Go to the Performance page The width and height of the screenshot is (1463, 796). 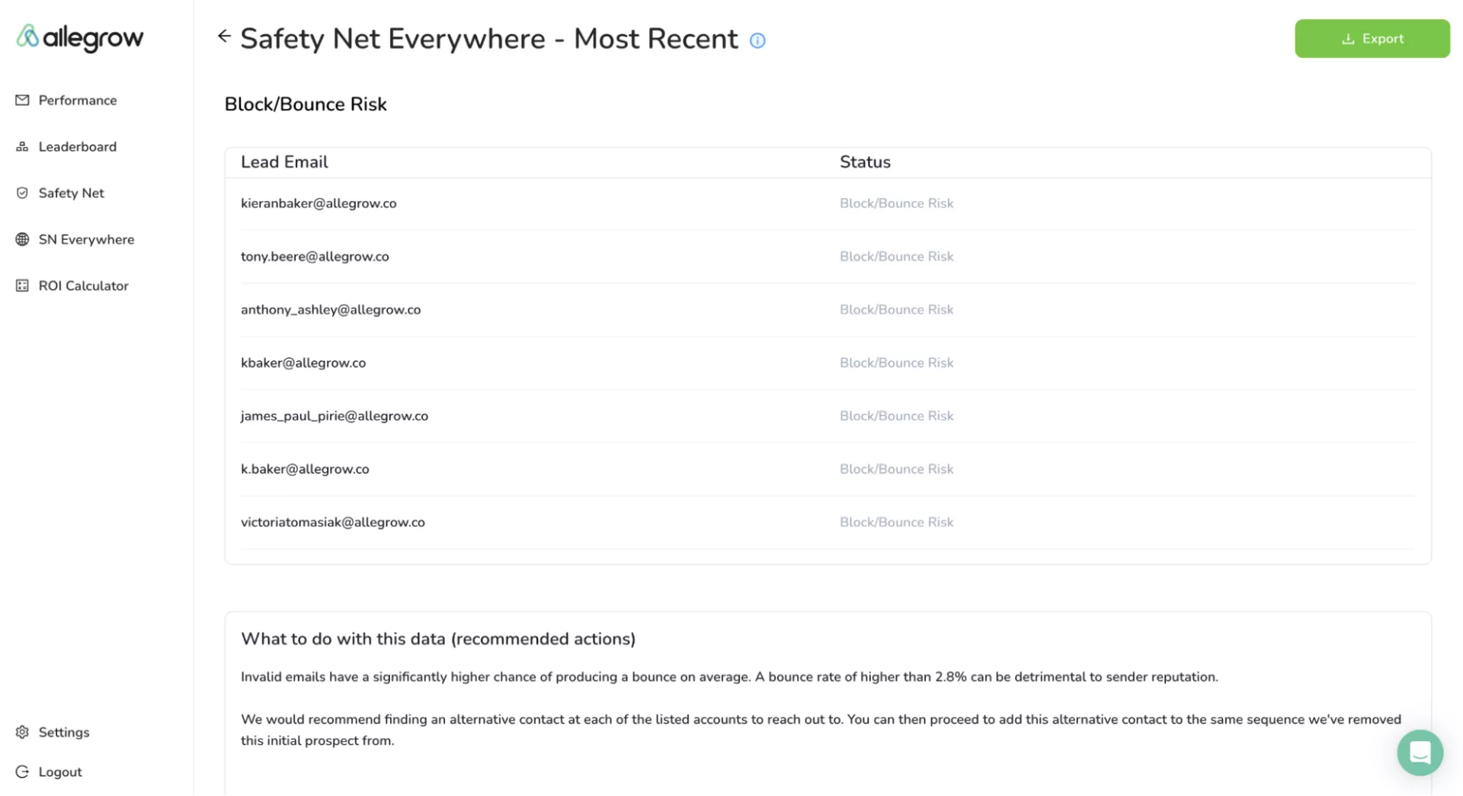[78, 101]
